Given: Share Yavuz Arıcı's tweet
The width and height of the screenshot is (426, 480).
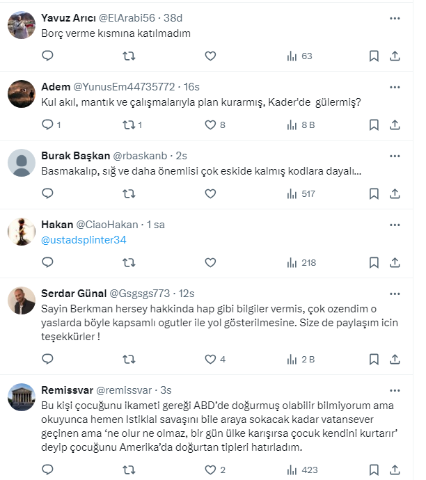Looking at the screenshot, I should click(395, 56).
